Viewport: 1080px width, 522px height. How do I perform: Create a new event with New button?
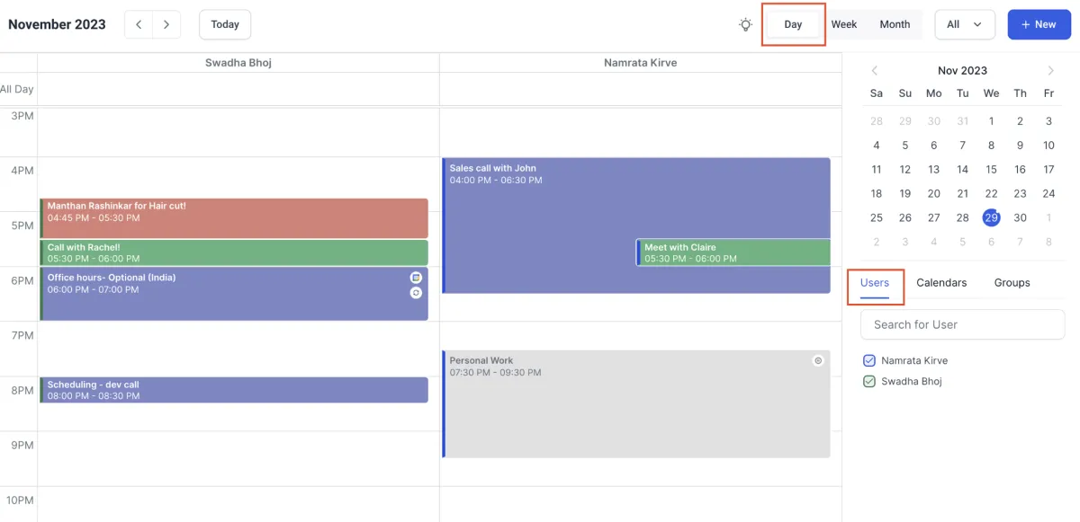click(x=1039, y=24)
